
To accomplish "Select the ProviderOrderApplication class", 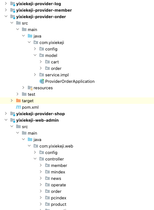I will 70,82.
